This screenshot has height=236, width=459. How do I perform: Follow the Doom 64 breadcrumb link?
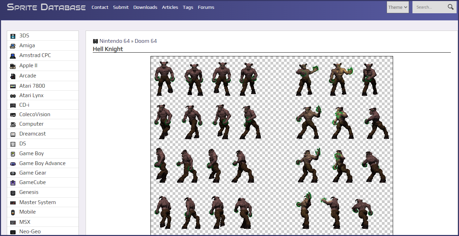[x=146, y=41]
